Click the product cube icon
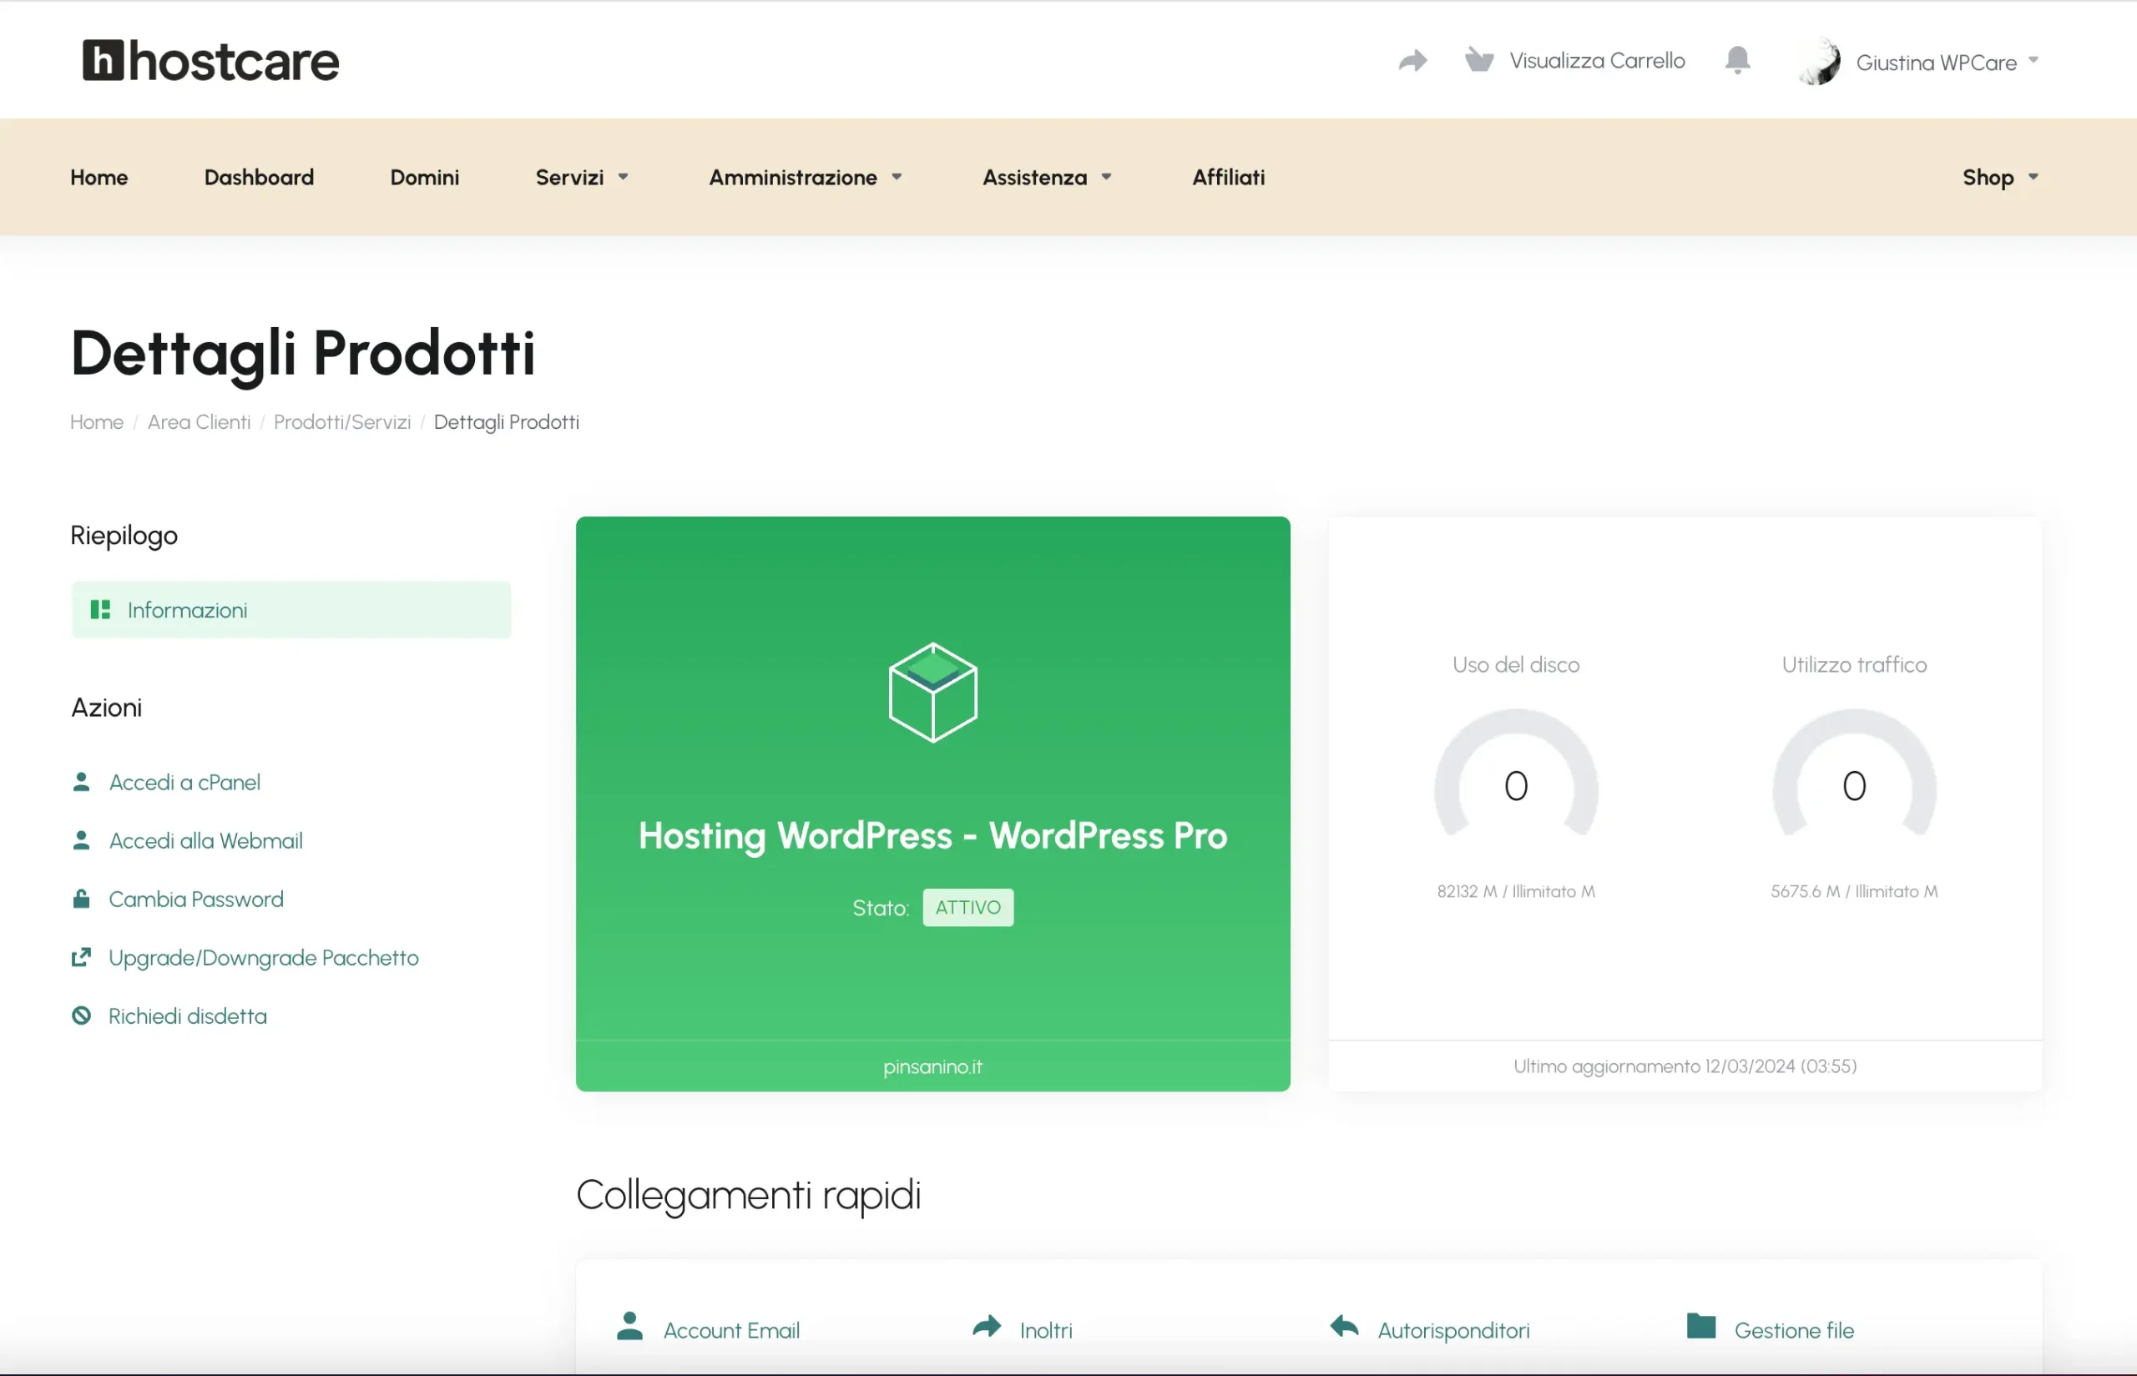Viewport: 2137px width, 1376px height. click(x=932, y=693)
